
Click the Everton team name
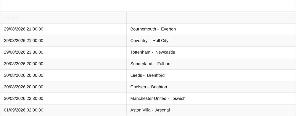[168, 29]
